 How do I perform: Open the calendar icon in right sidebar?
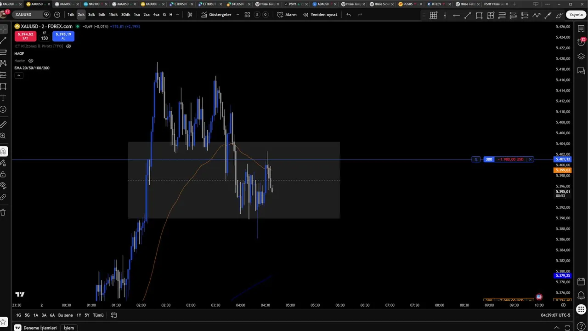[x=581, y=281]
